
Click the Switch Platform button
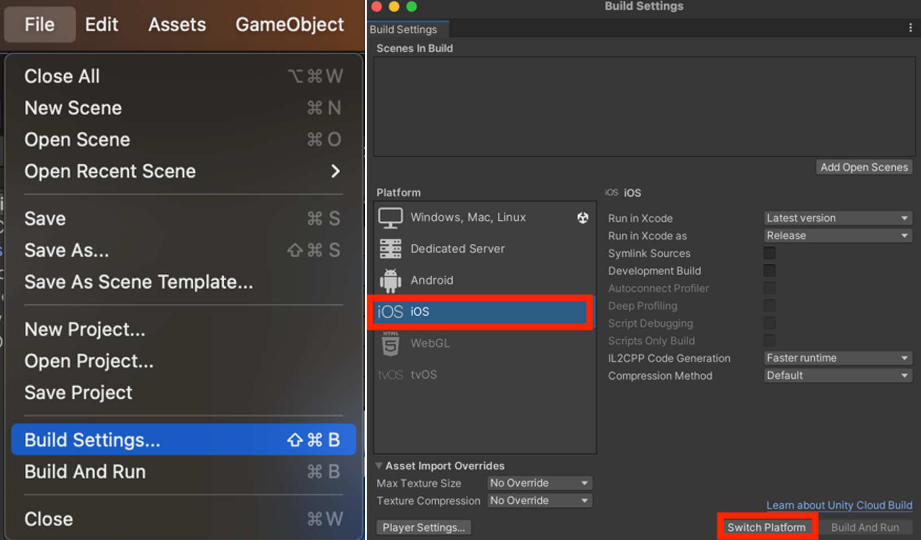(766, 527)
